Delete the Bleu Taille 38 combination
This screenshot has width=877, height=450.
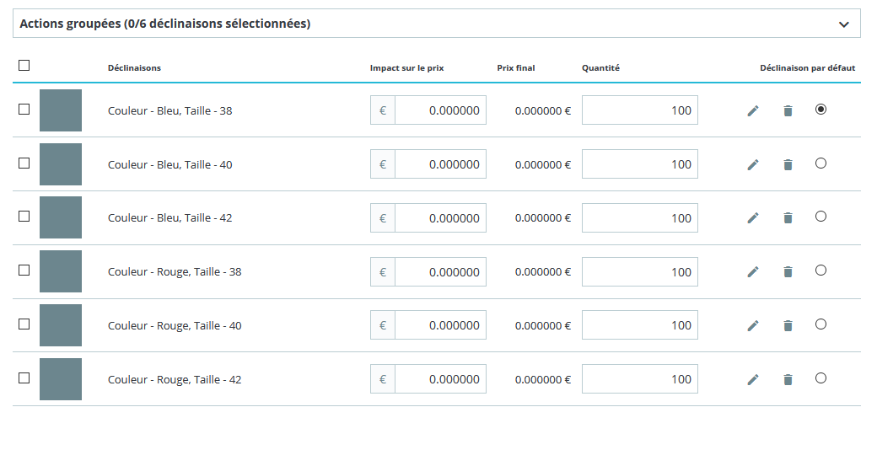pyautogui.click(x=788, y=111)
